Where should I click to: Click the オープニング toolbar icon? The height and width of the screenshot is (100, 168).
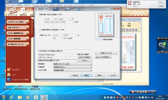click(12, 12)
